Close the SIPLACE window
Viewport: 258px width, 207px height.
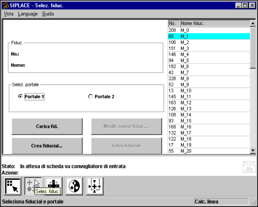click(252, 5)
